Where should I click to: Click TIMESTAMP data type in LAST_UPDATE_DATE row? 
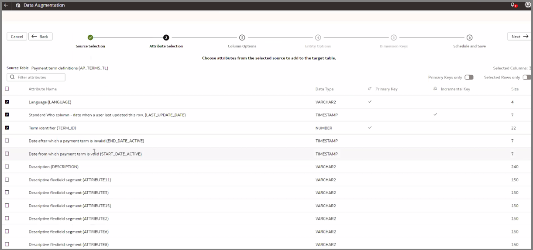pyautogui.click(x=327, y=115)
